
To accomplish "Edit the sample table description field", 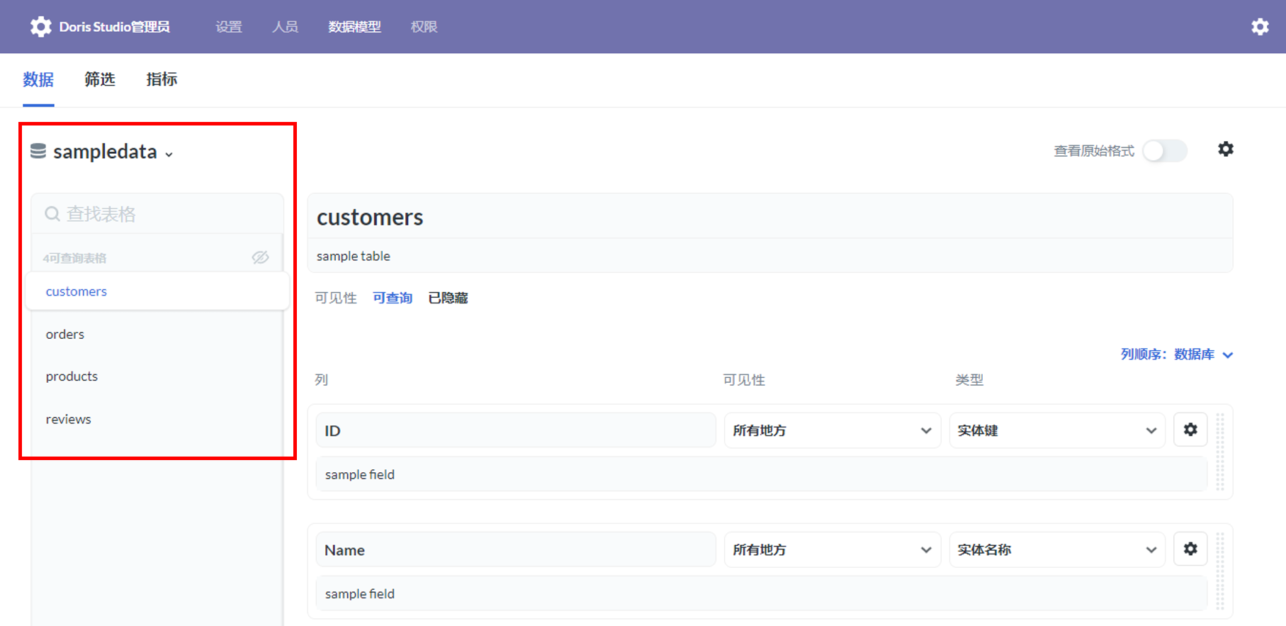I will pos(770,256).
